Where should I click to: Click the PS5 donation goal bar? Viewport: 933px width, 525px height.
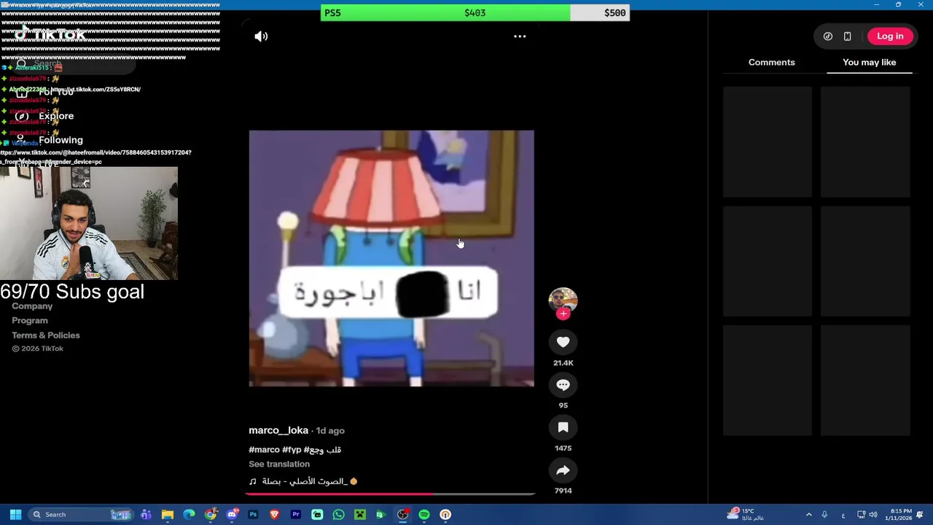tap(475, 12)
